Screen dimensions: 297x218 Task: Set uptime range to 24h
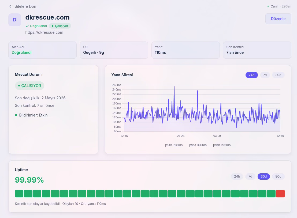237,176
